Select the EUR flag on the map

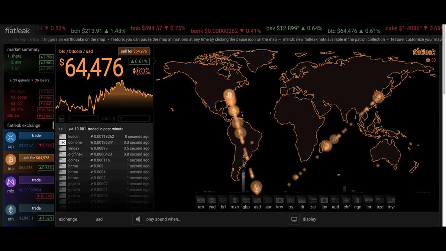click(x=268, y=200)
